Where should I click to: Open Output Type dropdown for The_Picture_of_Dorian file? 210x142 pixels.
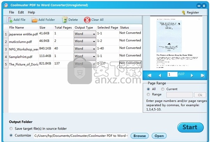coord(85,64)
